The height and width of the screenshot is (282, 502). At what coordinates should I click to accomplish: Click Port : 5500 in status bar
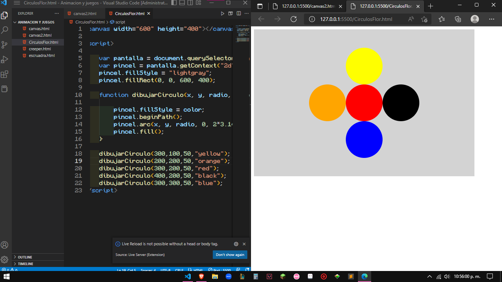click(x=219, y=270)
